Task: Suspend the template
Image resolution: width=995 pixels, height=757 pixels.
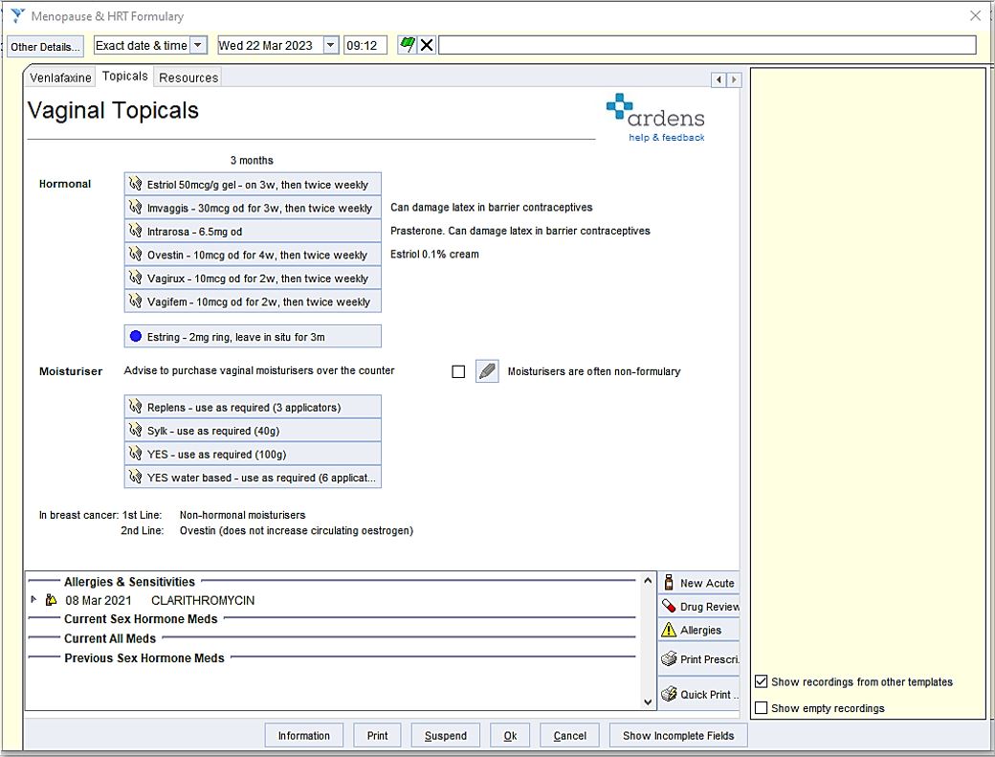Action: [x=446, y=735]
